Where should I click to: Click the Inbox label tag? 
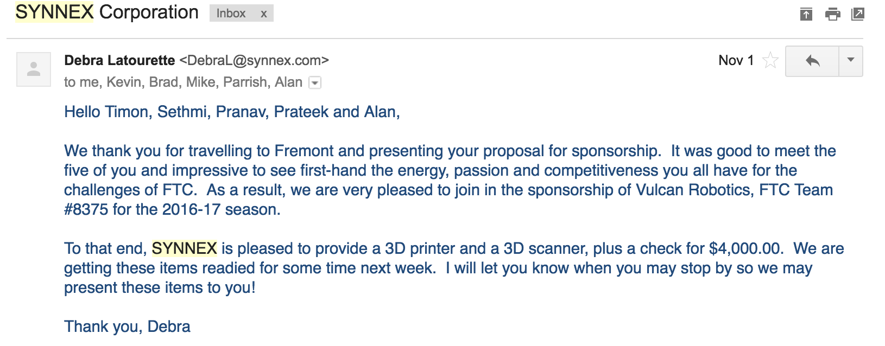coord(231,14)
